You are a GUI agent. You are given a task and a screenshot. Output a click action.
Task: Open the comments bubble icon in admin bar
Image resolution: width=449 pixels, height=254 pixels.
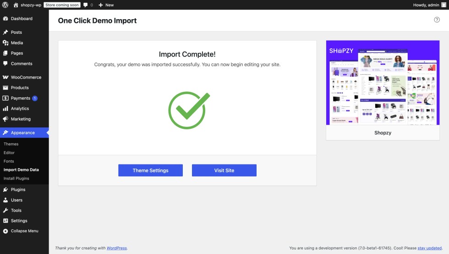[85, 5]
